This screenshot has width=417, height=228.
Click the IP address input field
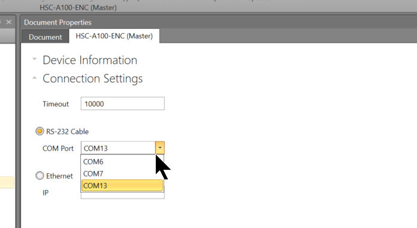[x=123, y=195]
